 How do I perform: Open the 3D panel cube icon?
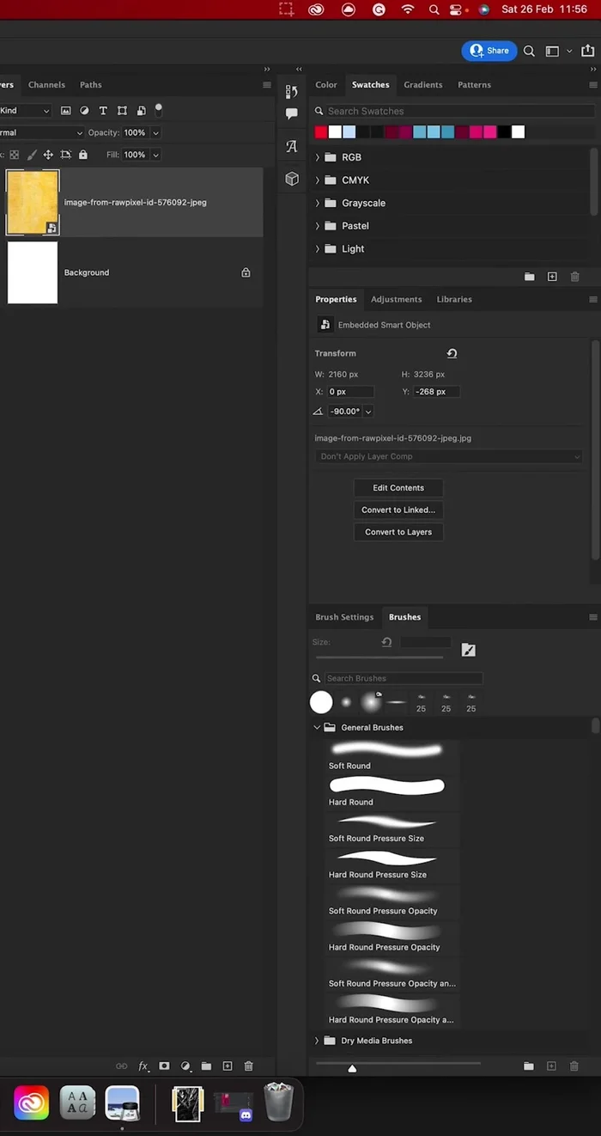point(292,179)
